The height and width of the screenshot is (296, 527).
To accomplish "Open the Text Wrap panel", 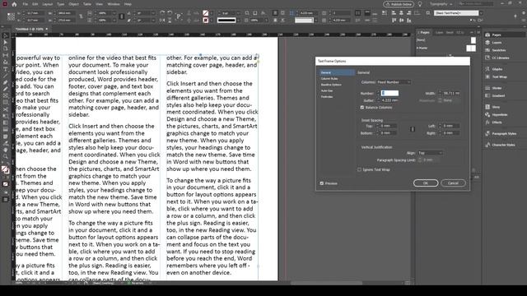I will (x=499, y=76).
